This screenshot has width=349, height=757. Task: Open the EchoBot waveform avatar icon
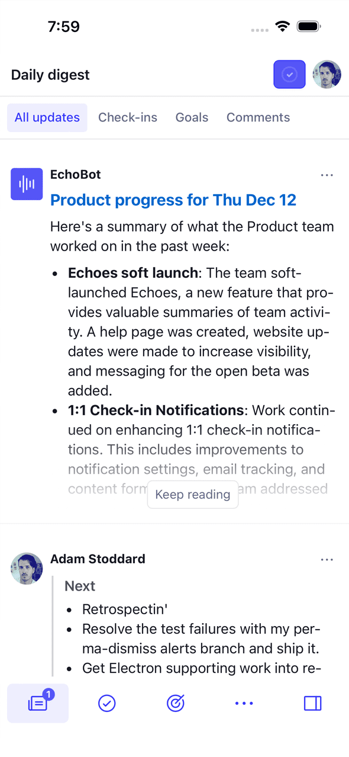[26, 184]
